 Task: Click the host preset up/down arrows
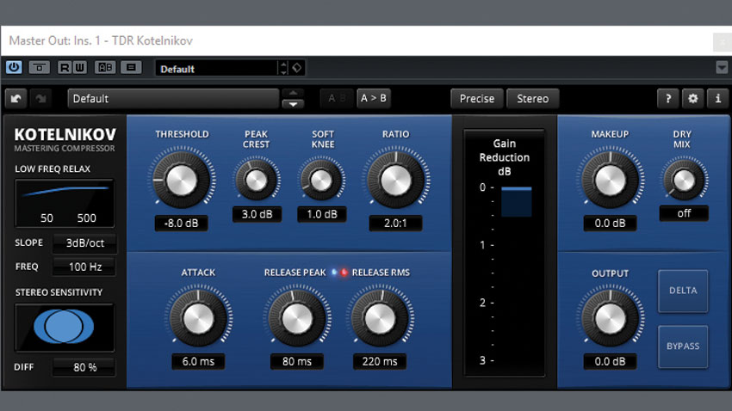tap(283, 68)
